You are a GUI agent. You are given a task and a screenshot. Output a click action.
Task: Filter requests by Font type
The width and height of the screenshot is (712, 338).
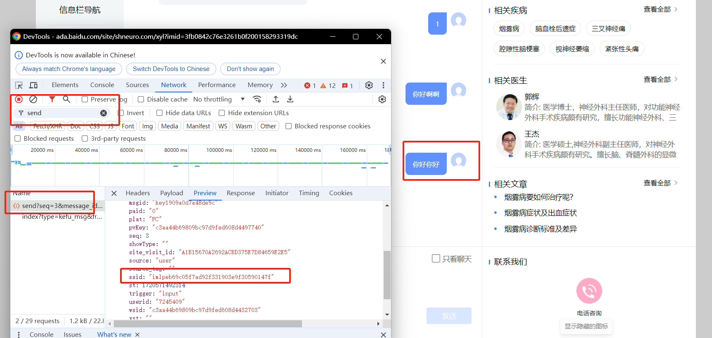pyautogui.click(x=128, y=126)
